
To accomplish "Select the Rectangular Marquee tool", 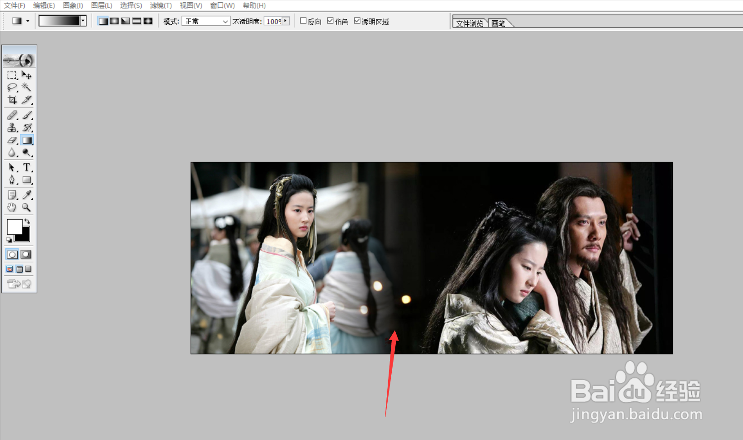I will click(12, 75).
